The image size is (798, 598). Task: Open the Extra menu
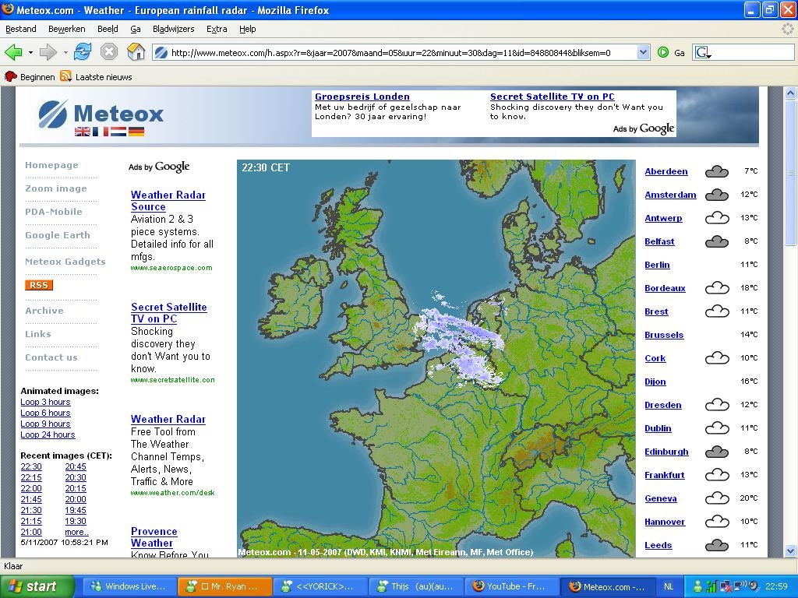coord(217,29)
